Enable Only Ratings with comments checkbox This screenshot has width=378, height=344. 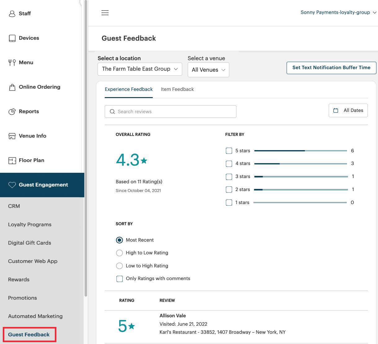point(120,279)
